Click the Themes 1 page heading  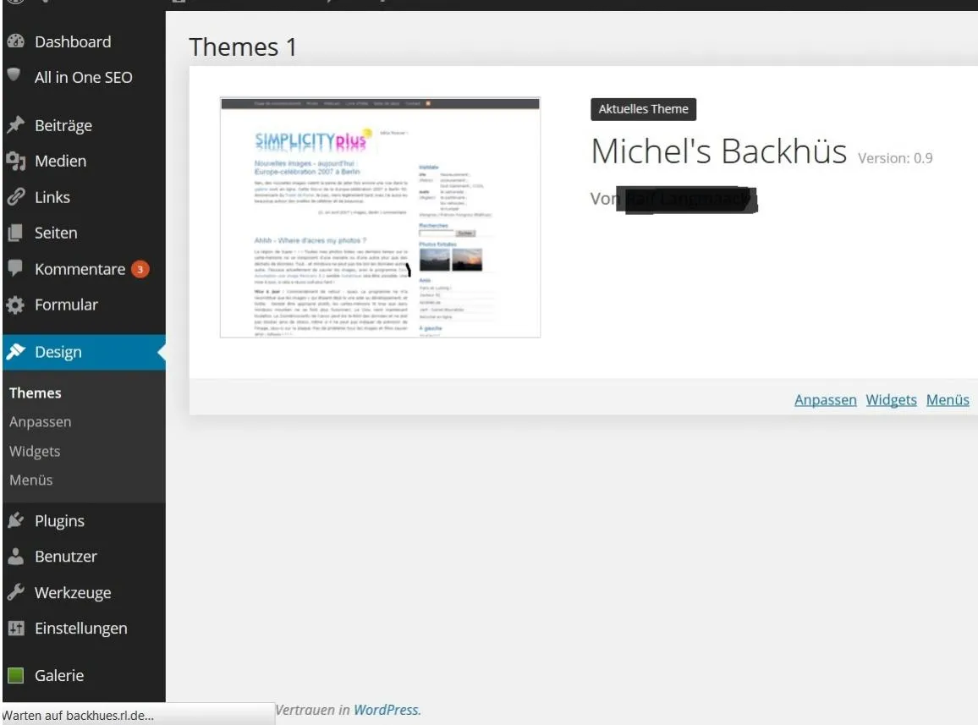[243, 47]
